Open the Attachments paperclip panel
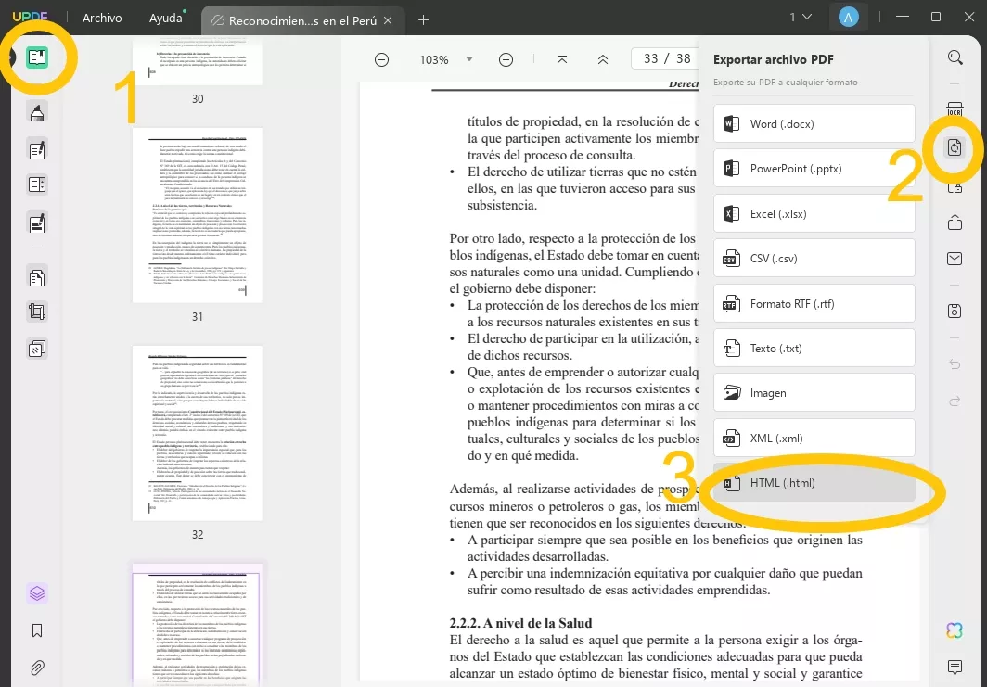The height and width of the screenshot is (687, 987). (x=37, y=668)
